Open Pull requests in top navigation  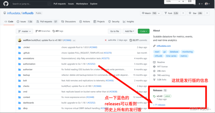[x=60, y=4]
